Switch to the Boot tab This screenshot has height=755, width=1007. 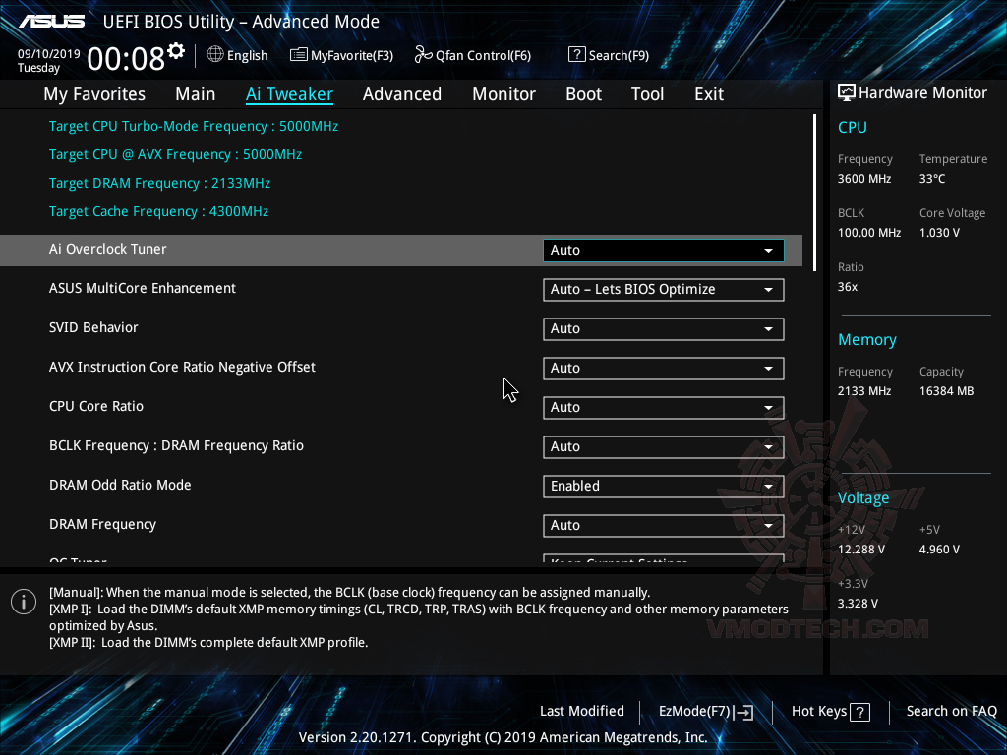tap(583, 93)
